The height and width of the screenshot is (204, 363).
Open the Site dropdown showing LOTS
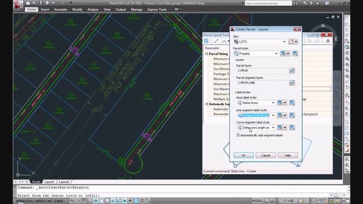(x=260, y=41)
